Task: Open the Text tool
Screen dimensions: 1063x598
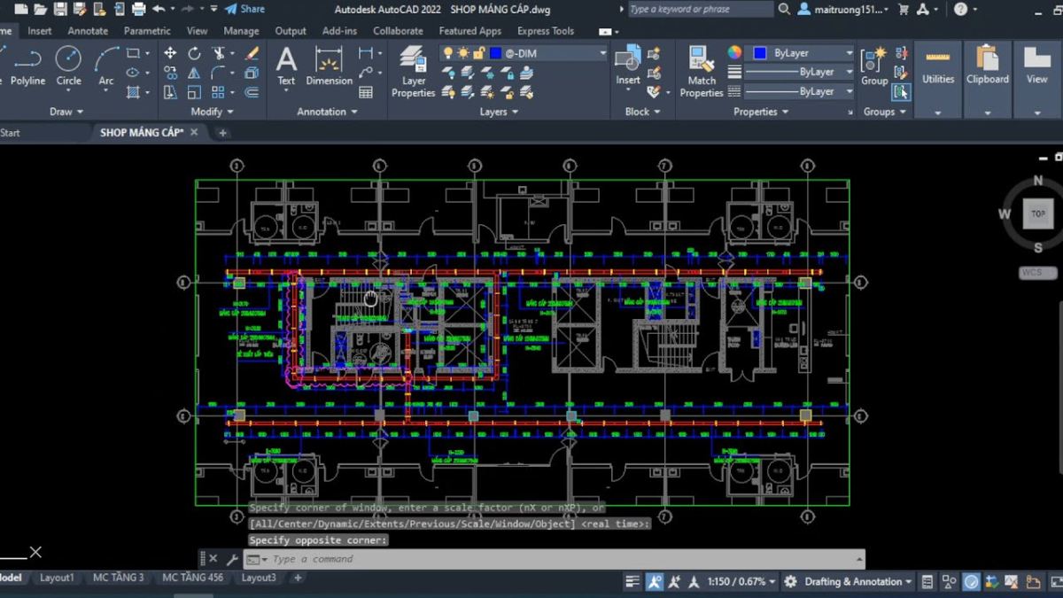Action: (x=286, y=66)
